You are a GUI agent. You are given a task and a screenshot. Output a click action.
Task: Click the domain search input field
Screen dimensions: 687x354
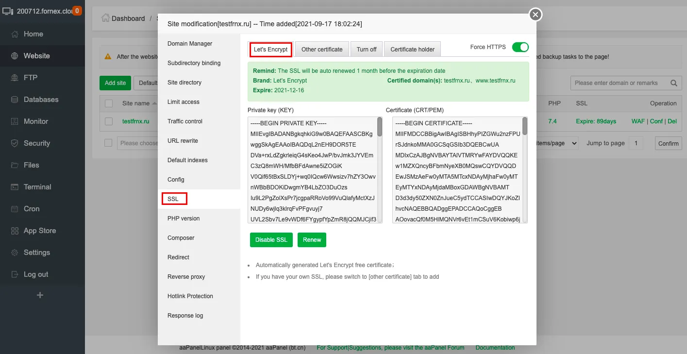[x=617, y=83]
